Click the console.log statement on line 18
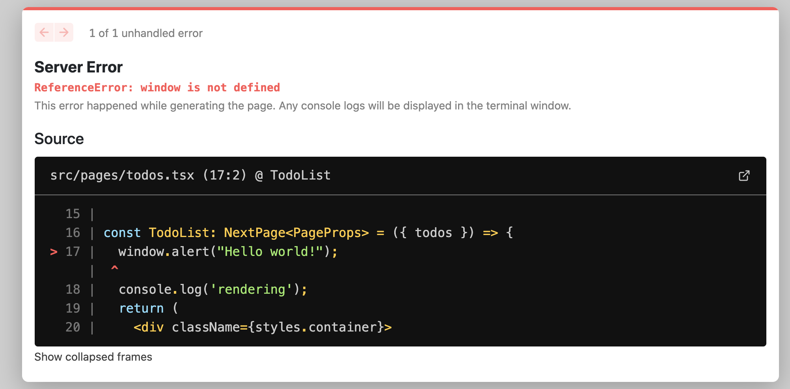 point(213,289)
